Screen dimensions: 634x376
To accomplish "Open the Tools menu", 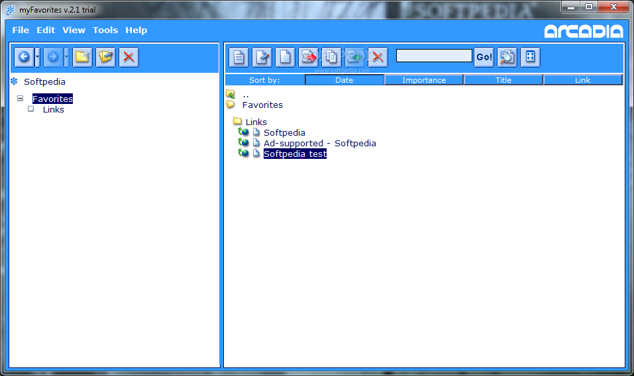I will [x=105, y=30].
